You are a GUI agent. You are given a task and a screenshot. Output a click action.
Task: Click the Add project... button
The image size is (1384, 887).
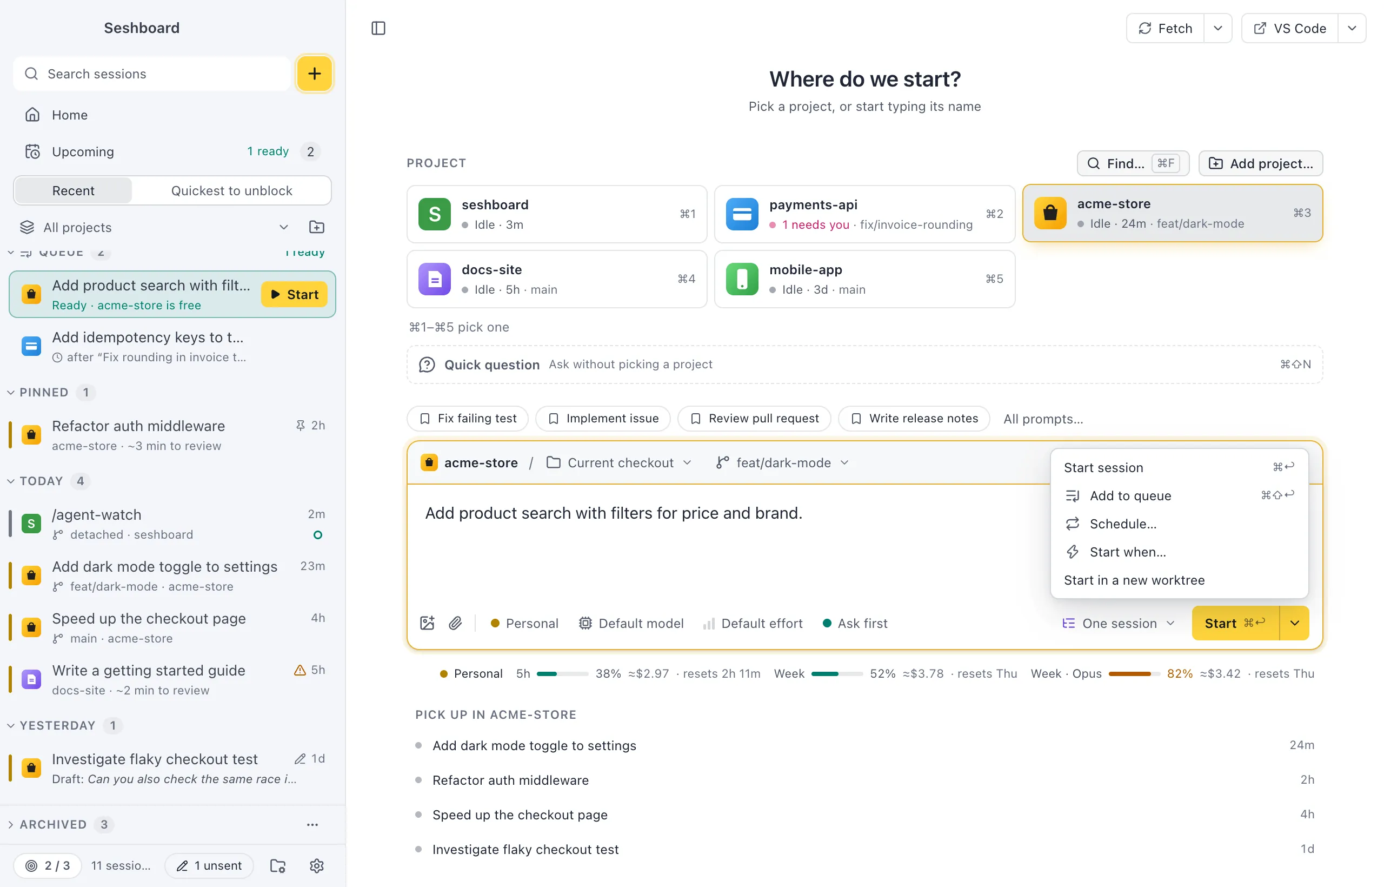click(1260, 163)
